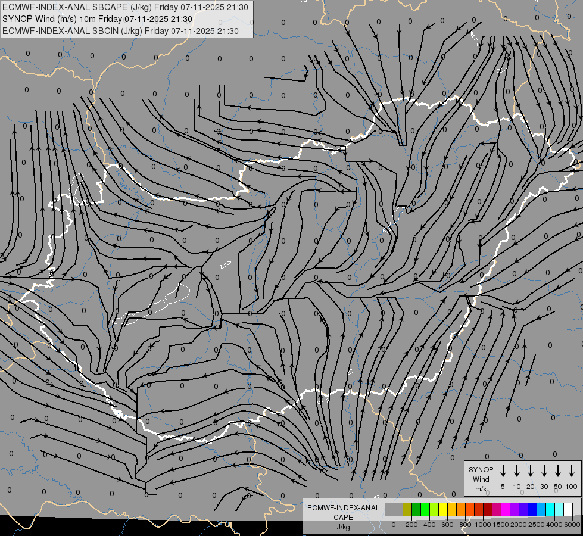
Task: Choose the amber swatch right of the 600 tick
Action: pos(452,509)
